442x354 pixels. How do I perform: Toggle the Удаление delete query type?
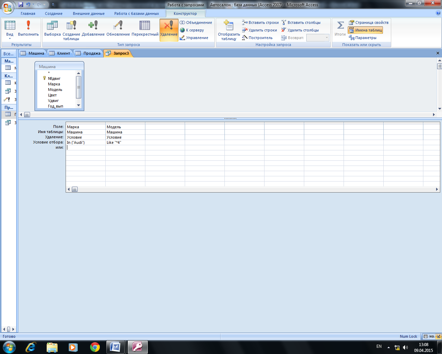pos(169,30)
